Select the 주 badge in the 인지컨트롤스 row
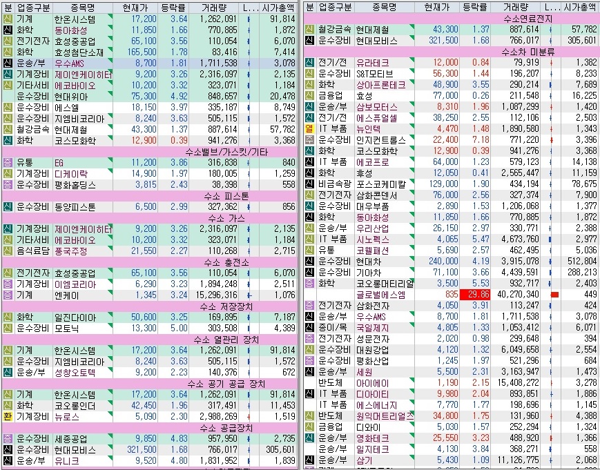600x470 pixels. pos(309,140)
